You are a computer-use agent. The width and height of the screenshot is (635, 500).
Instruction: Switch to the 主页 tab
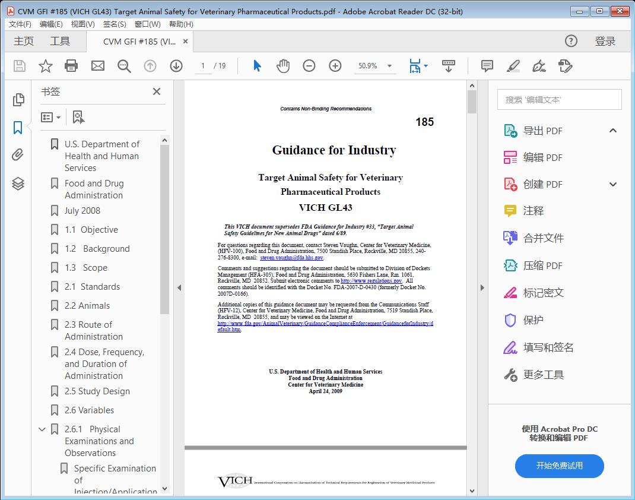tap(24, 42)
